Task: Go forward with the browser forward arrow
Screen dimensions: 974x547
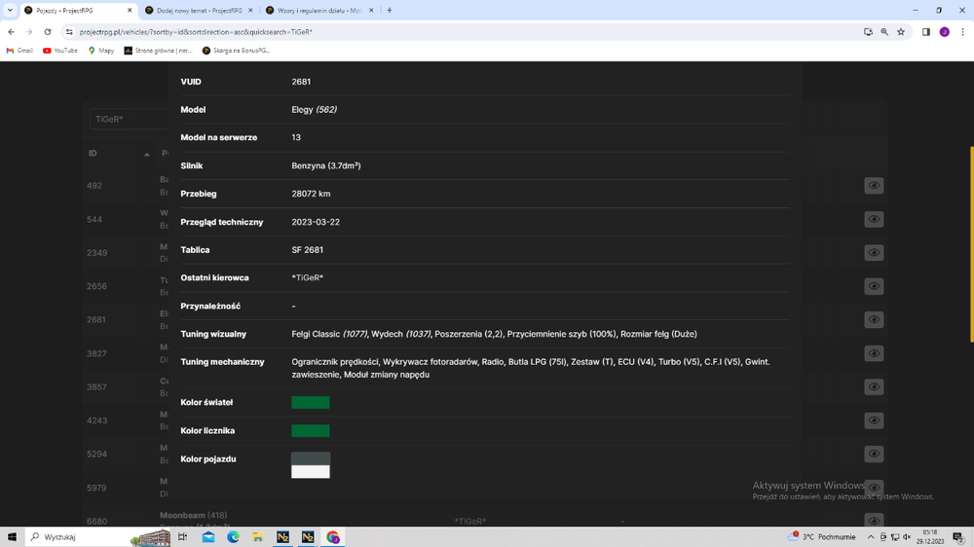Action: coord(29,32)
